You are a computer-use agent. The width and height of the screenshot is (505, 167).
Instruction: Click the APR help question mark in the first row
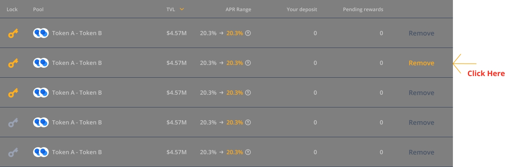(x=248, y=33)
